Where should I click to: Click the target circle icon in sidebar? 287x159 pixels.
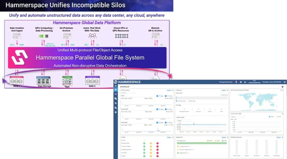(x=115, y=103)
